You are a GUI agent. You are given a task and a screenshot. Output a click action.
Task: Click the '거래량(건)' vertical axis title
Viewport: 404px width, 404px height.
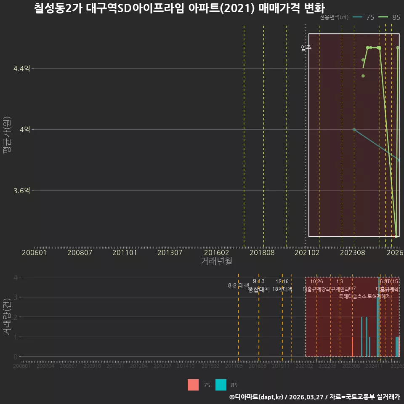pos(7,316)
